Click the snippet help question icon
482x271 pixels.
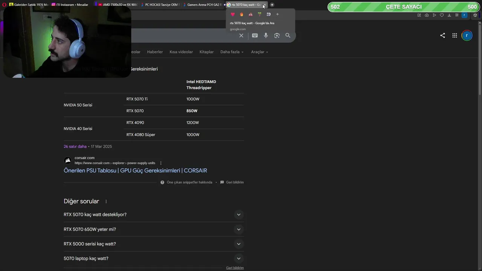[162, 182]
